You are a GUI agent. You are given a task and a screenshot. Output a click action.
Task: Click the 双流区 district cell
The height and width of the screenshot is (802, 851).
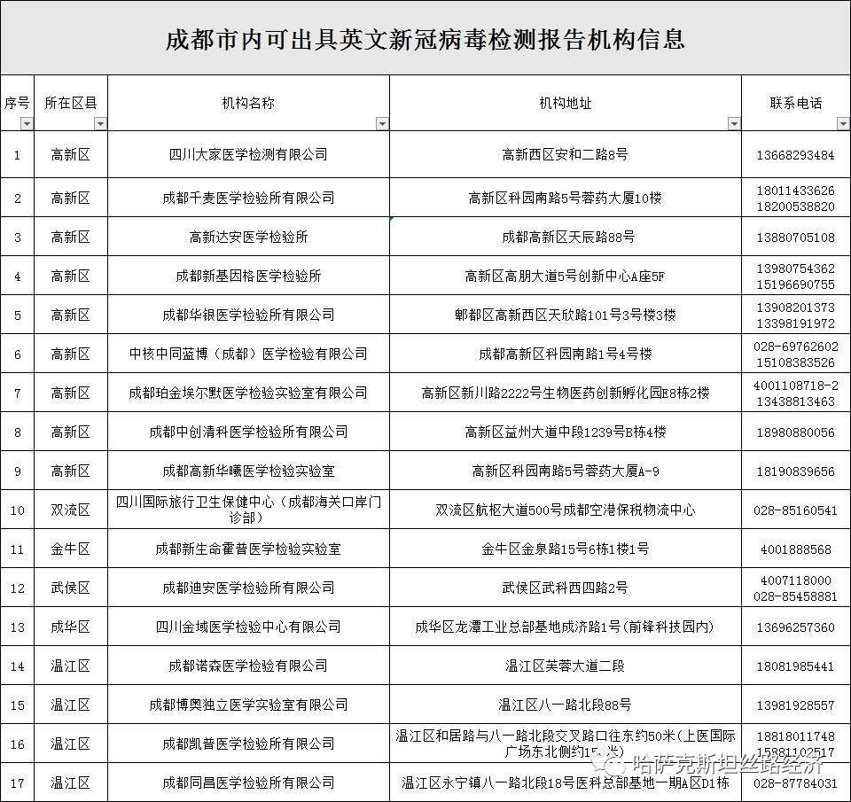pyautogui.click(x=70, y=510)
